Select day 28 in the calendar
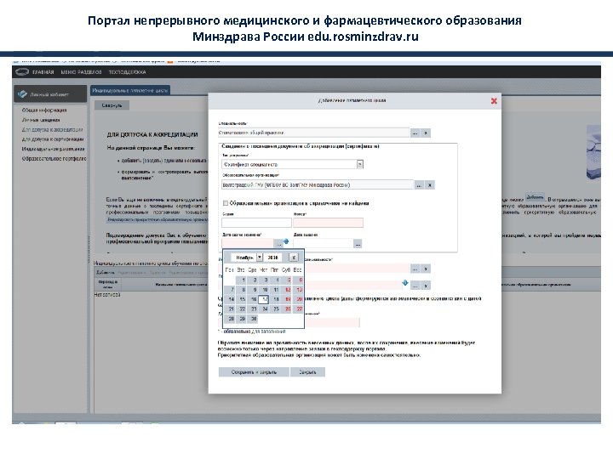 [231, 319]
